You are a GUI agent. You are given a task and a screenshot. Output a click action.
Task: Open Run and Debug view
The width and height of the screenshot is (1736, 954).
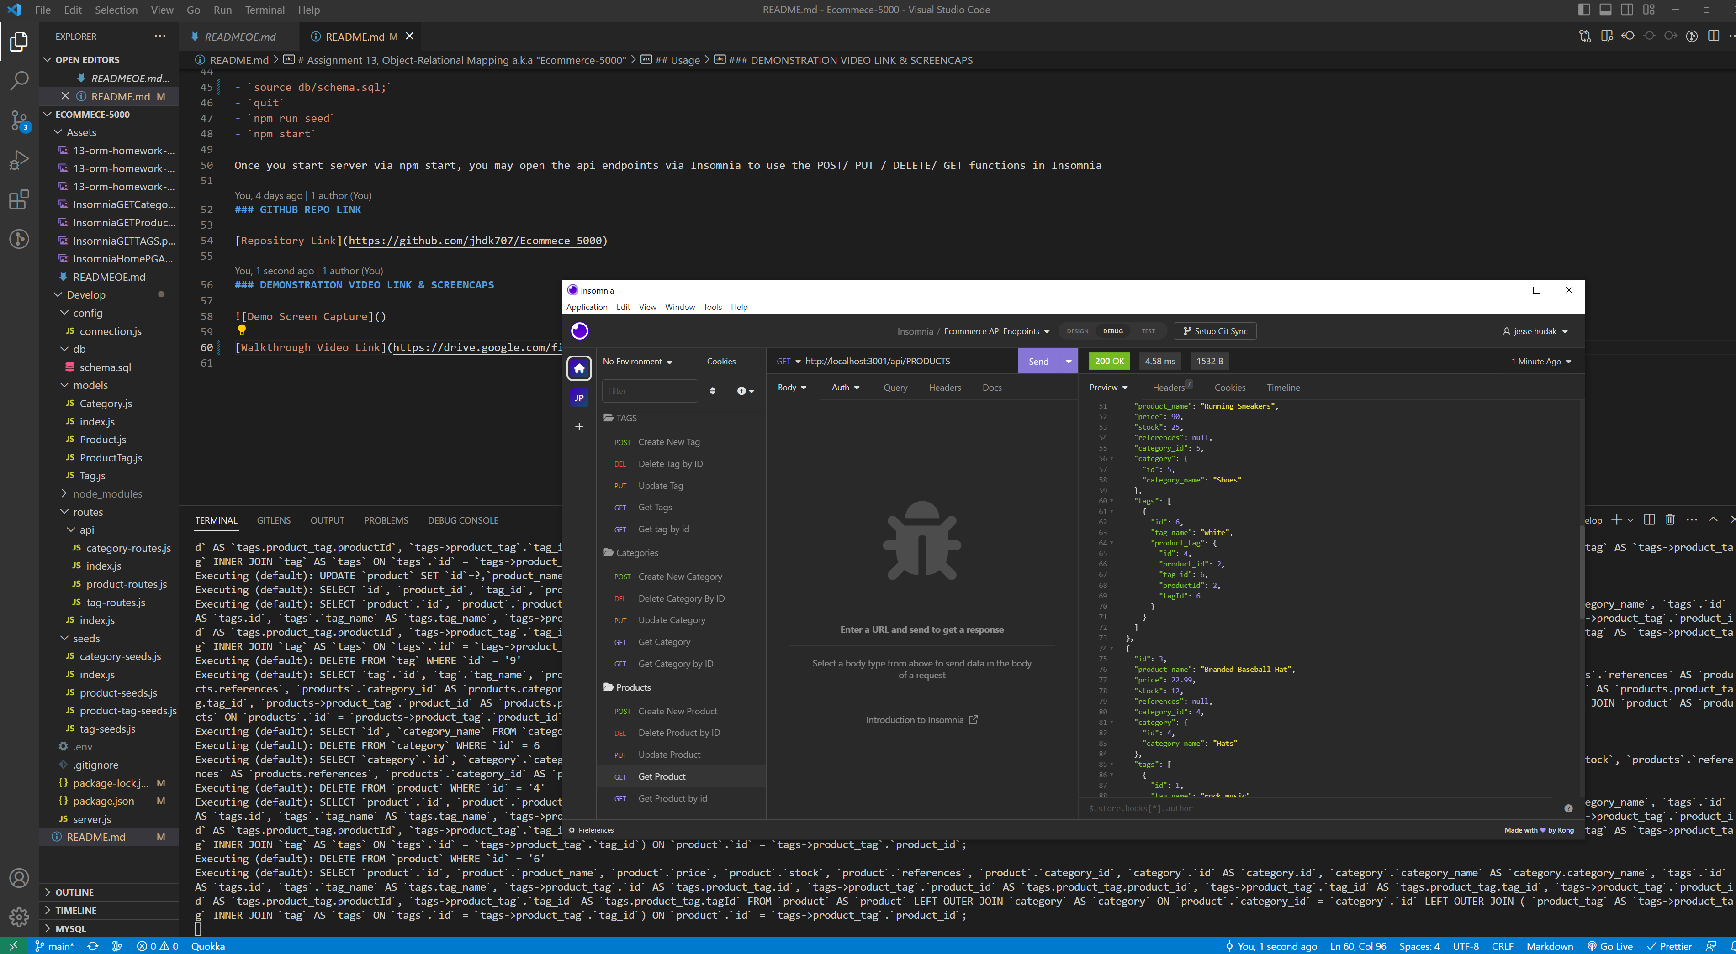pos(19,160)
